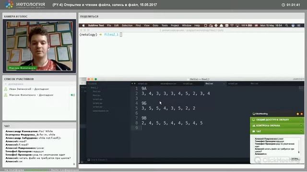The height and width of the screenshot is (172, 307).
Task: Click the AirPlay display icon in menu bar
Action: pyautogui.click(x=237, y=25)
